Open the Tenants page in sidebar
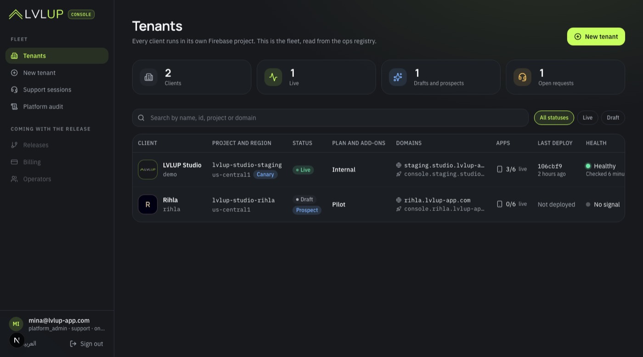 (57, 56)
